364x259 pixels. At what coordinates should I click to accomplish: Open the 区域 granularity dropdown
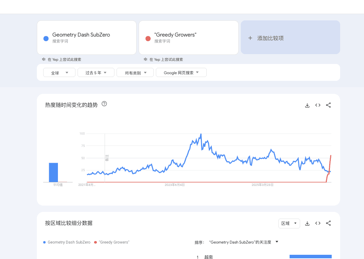[x=289, y=224]
